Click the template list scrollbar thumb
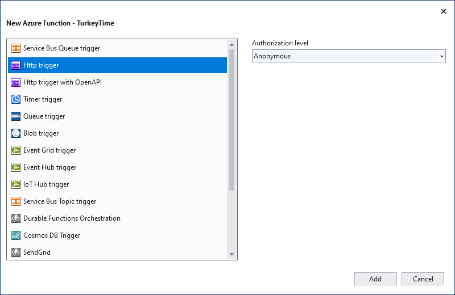Viewport: 455px width, 295px height. pos(231,120)
